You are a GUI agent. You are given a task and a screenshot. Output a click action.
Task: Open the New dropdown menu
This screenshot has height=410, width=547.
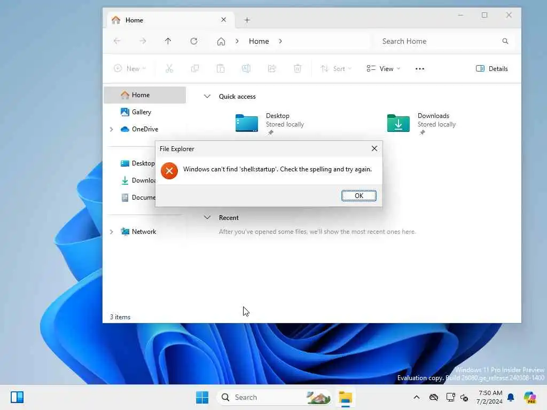pyautogui.click(x=130, y=69)
